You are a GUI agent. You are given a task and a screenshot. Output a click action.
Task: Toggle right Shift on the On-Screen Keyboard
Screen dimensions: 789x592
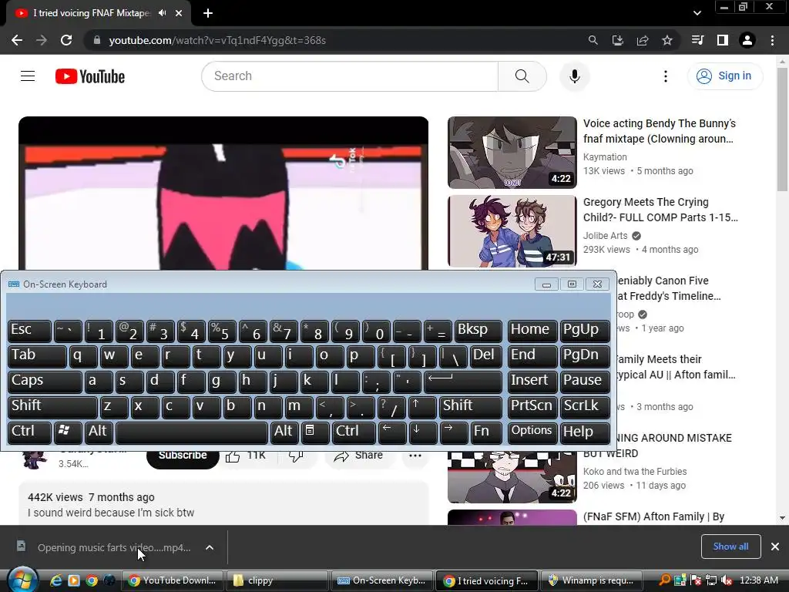(x=471, y=407)
